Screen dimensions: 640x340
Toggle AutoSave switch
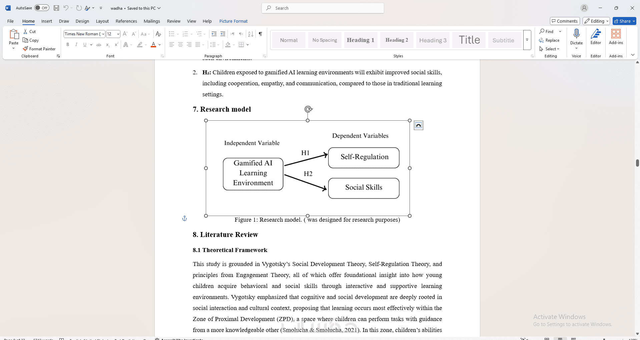pyautogui.click(x=42, y=8)
